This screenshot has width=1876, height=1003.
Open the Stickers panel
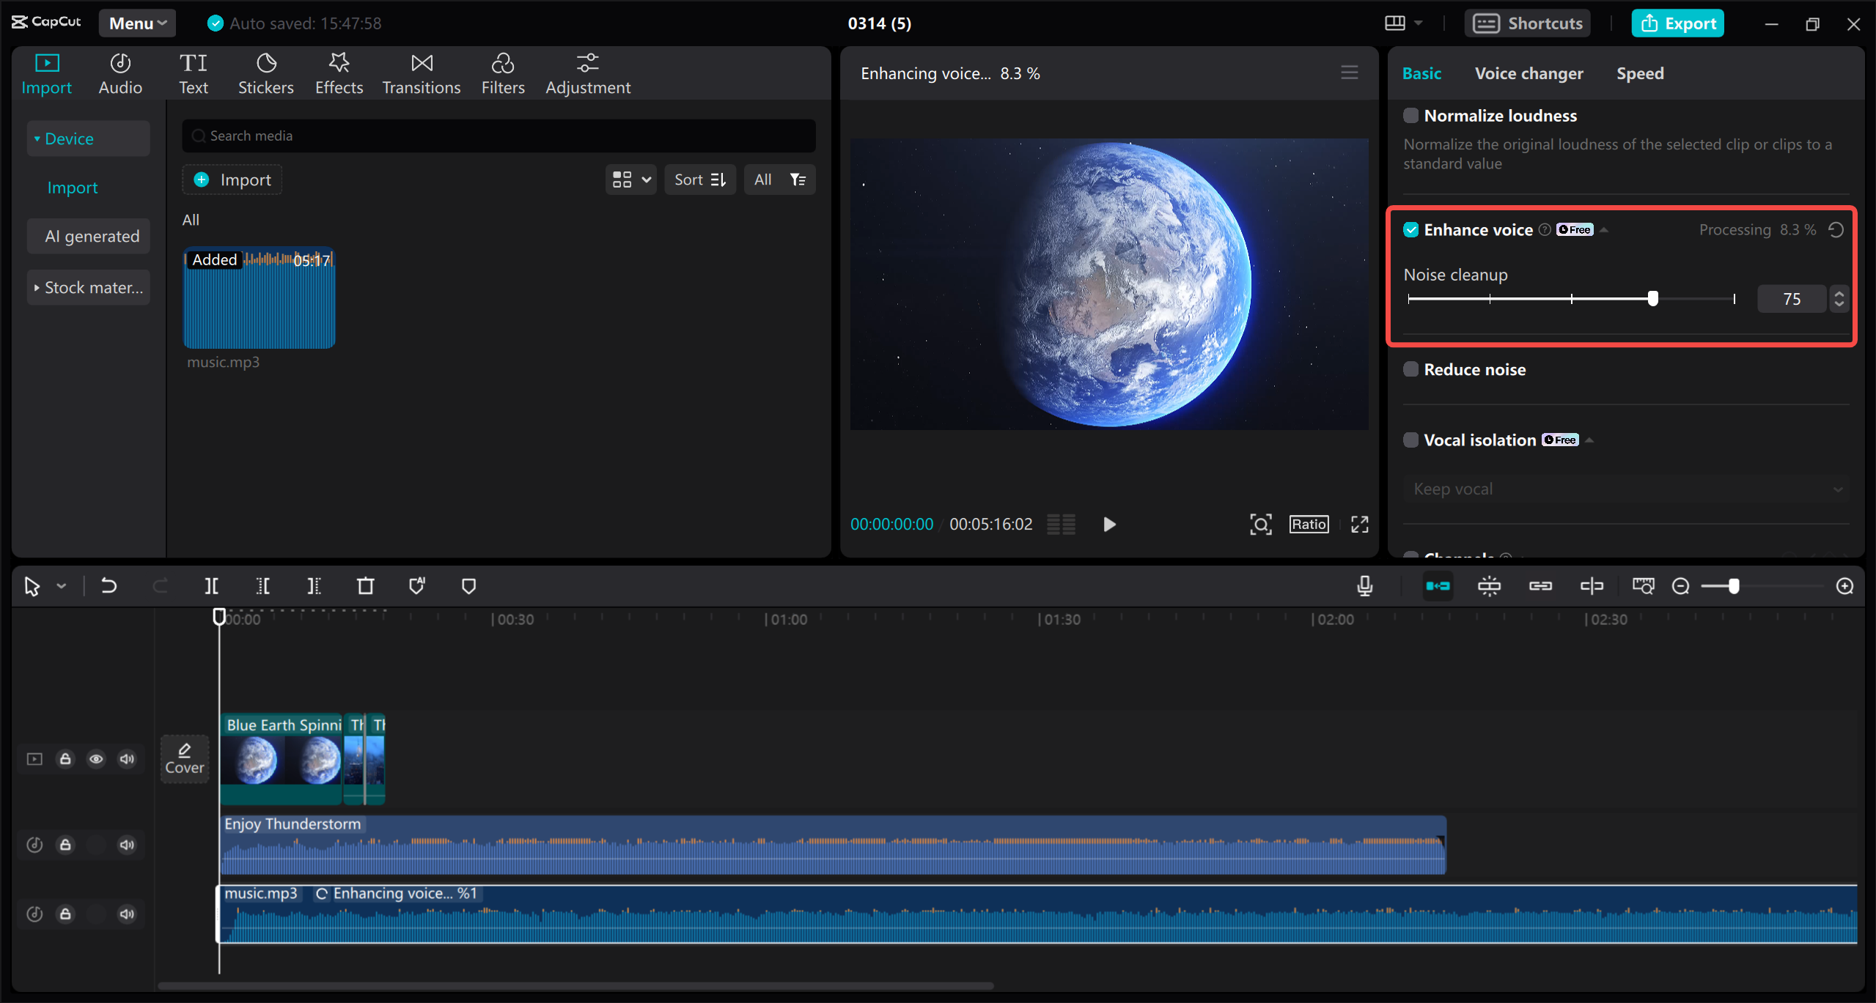[266, 73]
